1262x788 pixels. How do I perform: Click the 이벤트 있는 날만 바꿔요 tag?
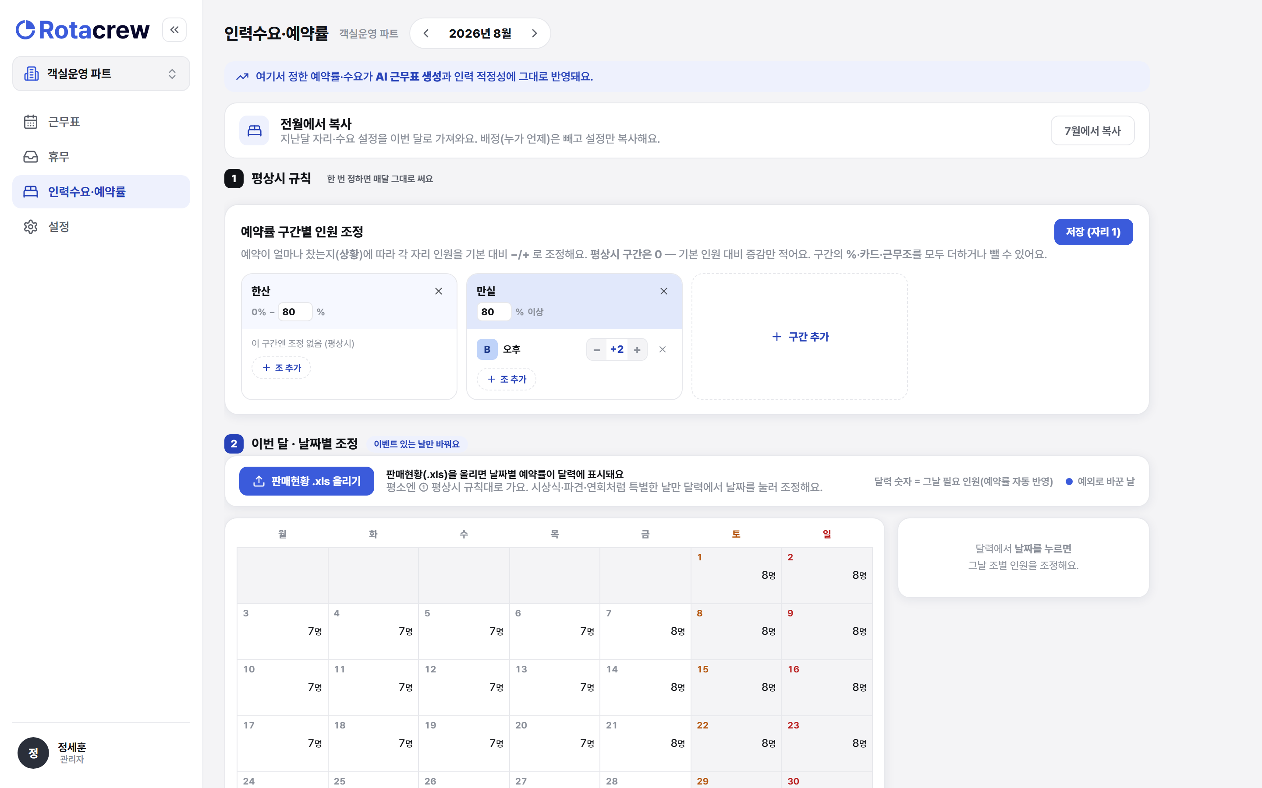click(x=417, y=444)
